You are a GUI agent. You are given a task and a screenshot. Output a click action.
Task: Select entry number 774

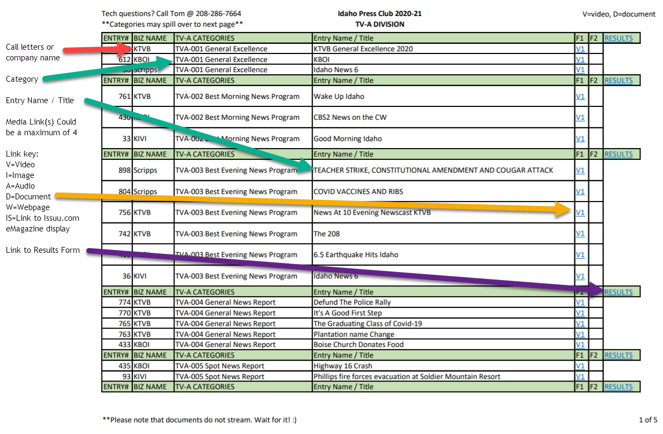pyautogui.click(x=124, y=303)
